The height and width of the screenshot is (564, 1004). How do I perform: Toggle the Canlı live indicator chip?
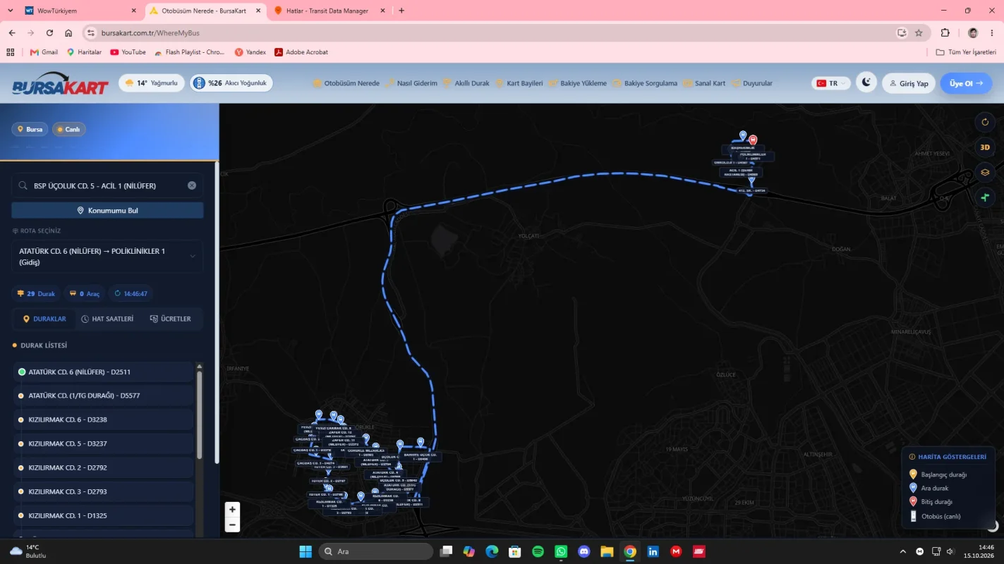click(x=69, y=130)
